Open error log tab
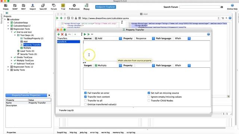Image resolution: width=239 pixels, height=134 pixels. (x=94, y=133)
